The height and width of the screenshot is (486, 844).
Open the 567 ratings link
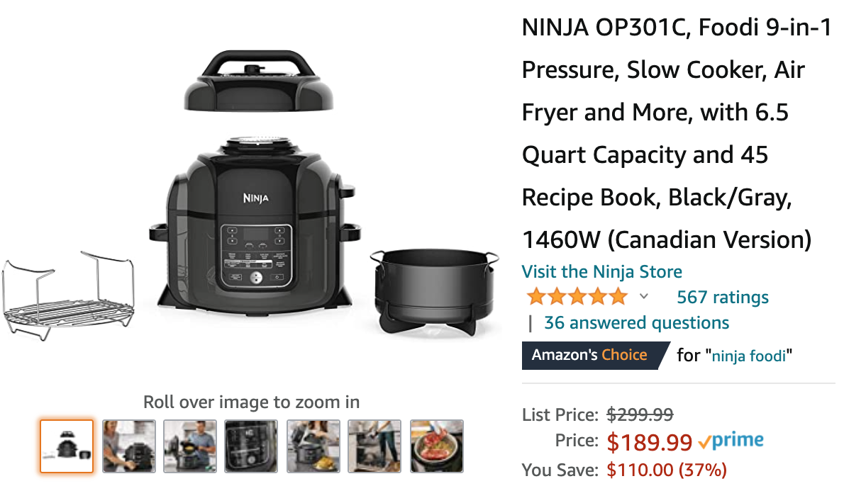tap(722, 297)
